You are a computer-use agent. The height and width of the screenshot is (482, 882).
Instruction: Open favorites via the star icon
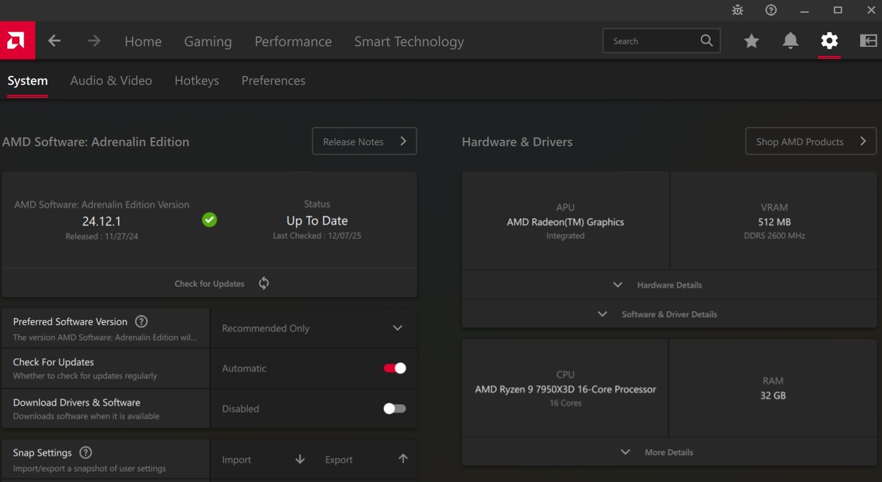pyautogui.click(x=751, y=41)
